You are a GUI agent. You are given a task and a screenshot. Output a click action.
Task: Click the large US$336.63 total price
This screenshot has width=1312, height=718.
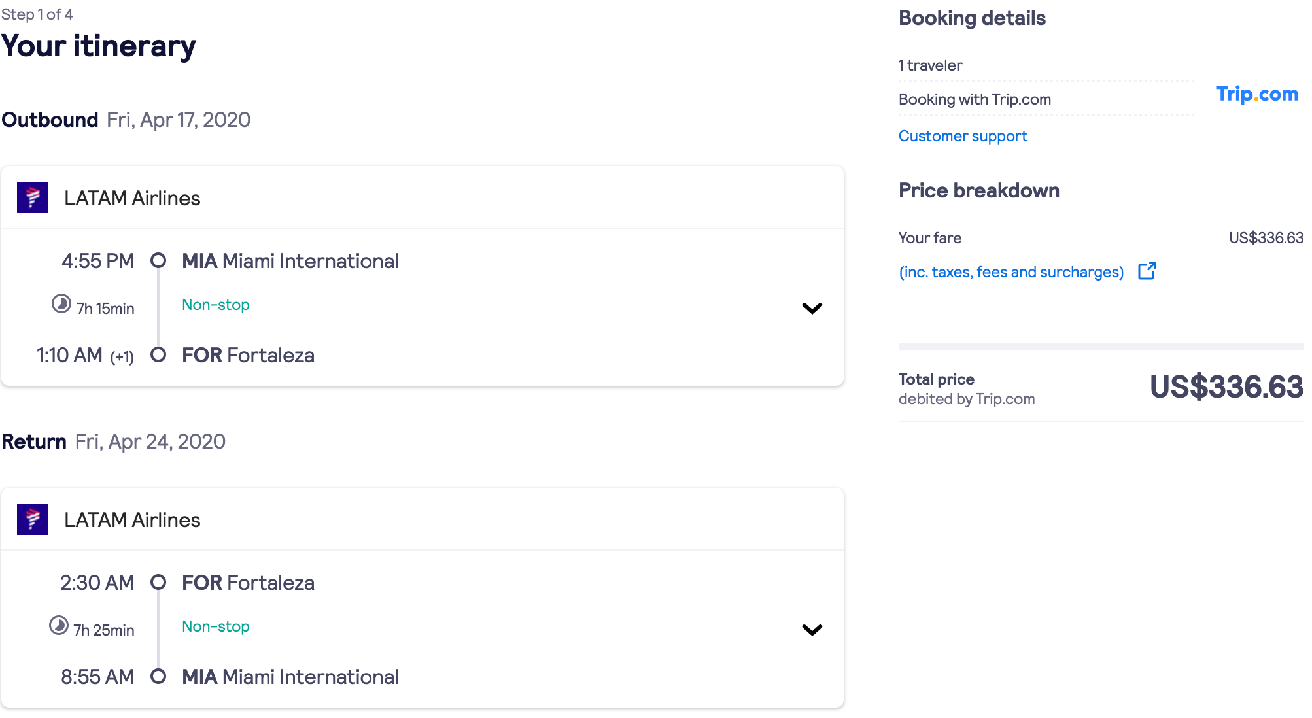pyautogui.click(x=1226, y=387)
